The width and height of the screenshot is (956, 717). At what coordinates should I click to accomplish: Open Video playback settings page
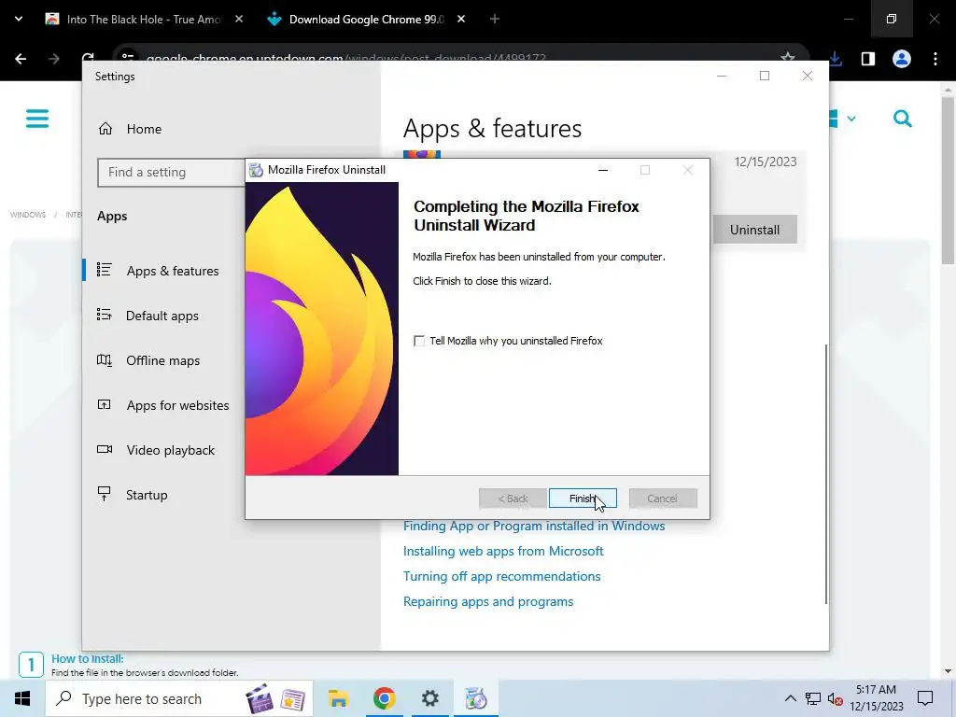point(171,450)
